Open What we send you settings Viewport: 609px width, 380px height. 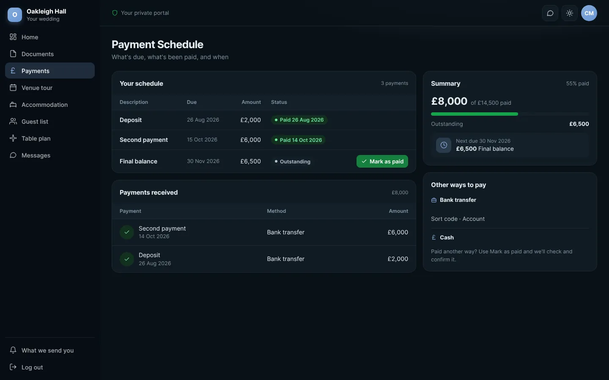pos(50,350)
